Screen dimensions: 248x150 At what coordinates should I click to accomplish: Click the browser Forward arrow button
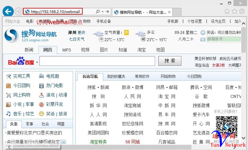tap(19, 12)
